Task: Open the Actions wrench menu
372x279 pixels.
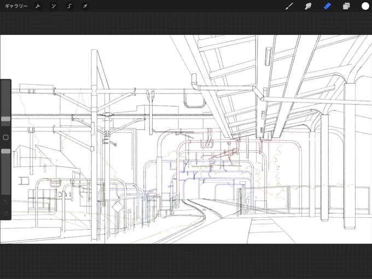Action: point(38,6)
